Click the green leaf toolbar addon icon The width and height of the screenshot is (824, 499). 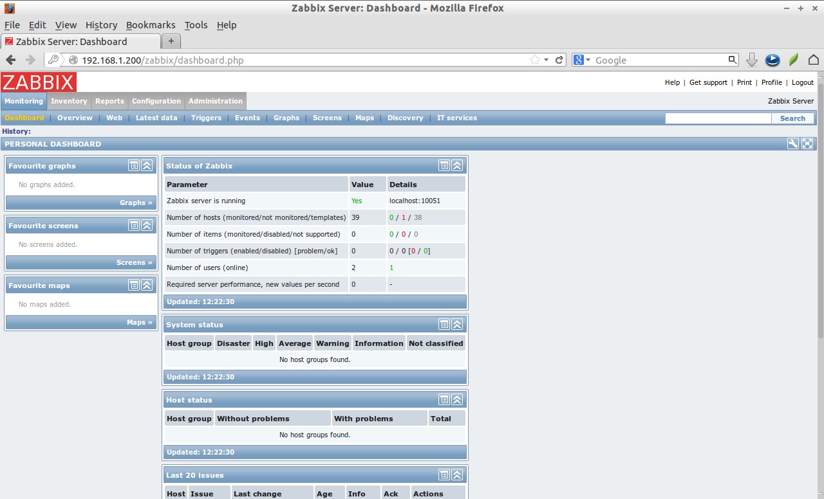pos(794,60)
